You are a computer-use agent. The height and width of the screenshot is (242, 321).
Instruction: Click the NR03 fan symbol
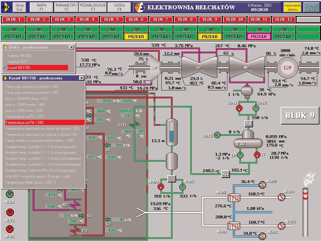tap(282, 226)
